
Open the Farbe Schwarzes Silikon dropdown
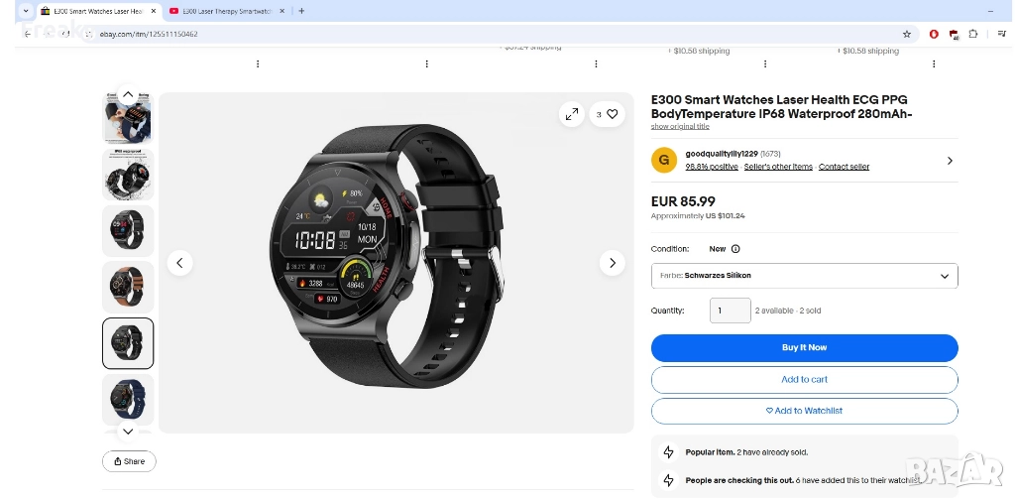click(x=804, y=276)
